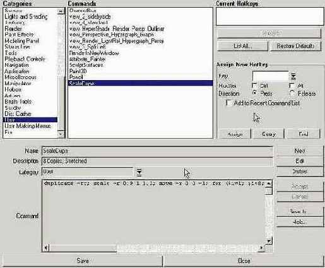Click the Command box scroll-right arrow
Image resolution: width=325 pixels, height=268 pixels.
261,248
